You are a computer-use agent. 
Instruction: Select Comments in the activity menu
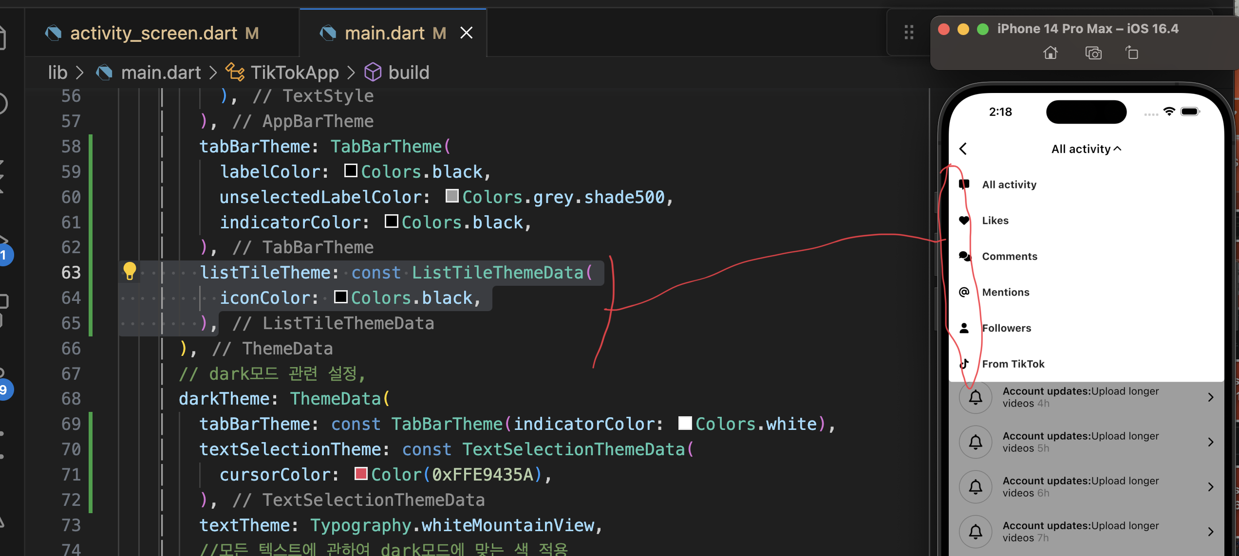(x=1009, y=257)
